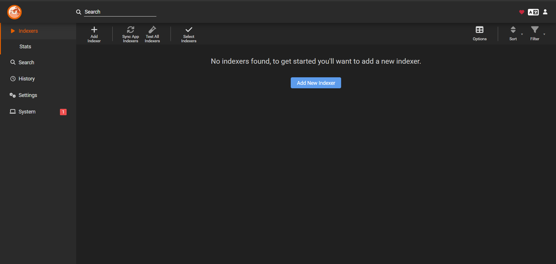The width and height of the screenshot is (556, 264).
Task: Click the Add Indexer plus icon
Action: 94,30
